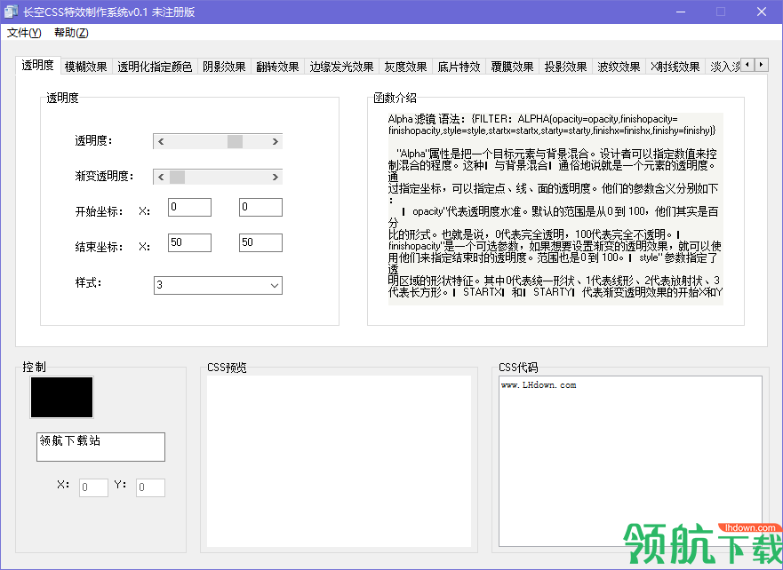Viewport: 783px width, 570px height.
Task: Click the 开始坐标 second value field
Action: (x=260, y=208)
